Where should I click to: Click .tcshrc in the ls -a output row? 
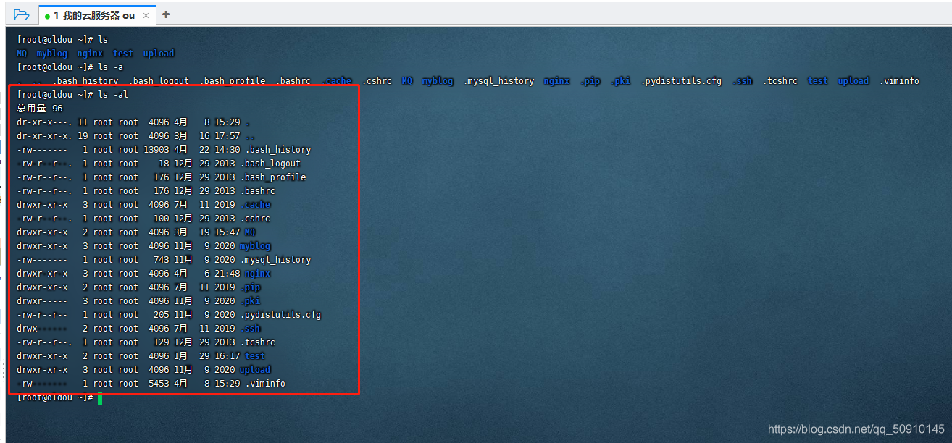pyautogui.click(x=780, y=81)
